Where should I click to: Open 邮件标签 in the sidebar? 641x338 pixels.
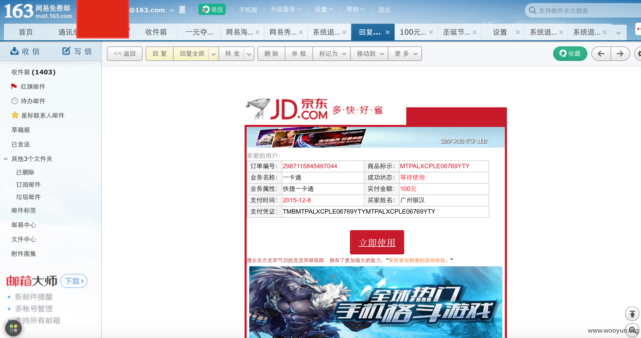(24, 210)
